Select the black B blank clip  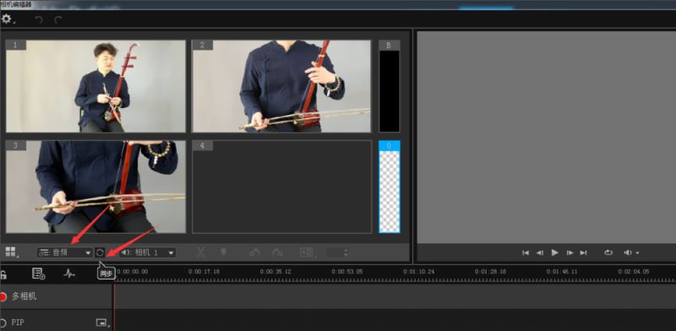coord(390,86)
